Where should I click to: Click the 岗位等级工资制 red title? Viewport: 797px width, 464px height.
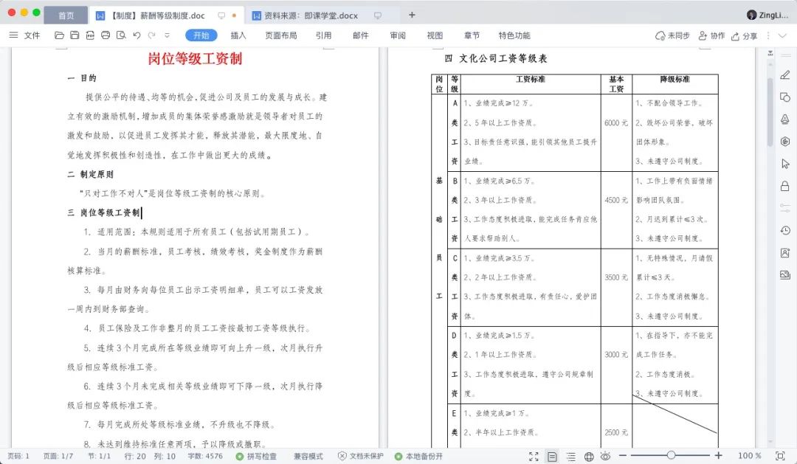pos(195,58)
